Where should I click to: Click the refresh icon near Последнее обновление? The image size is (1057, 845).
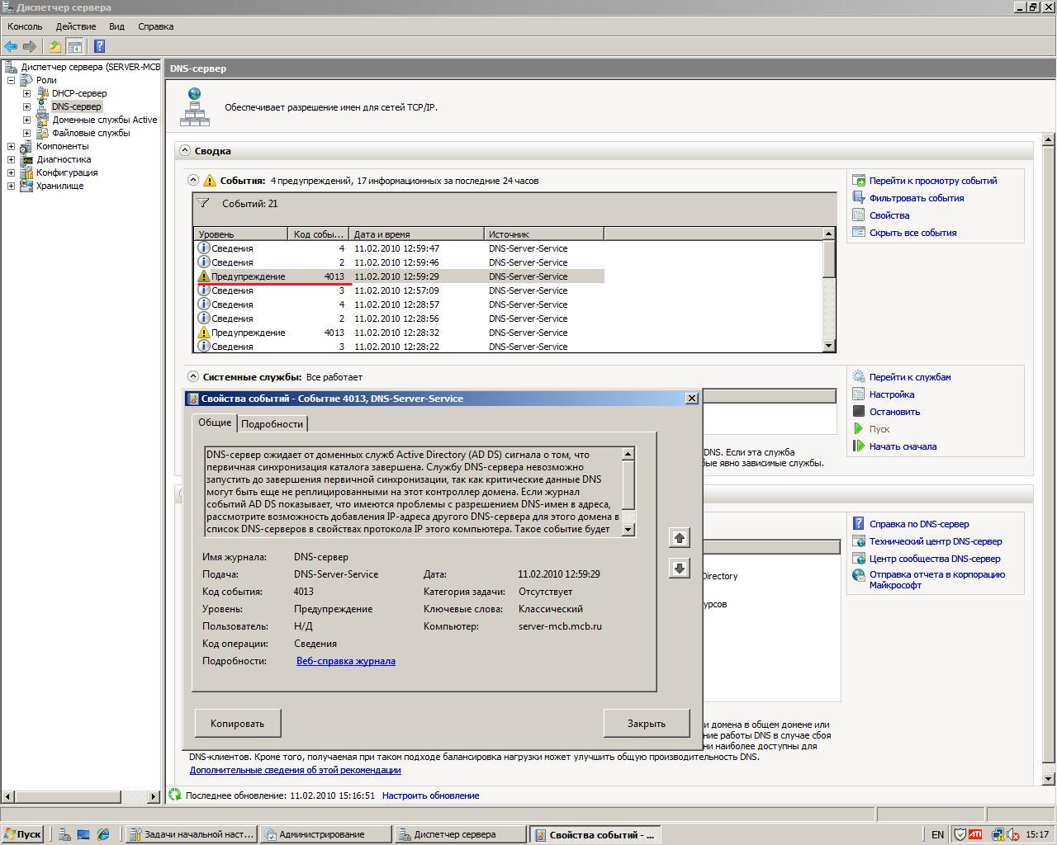175,795
